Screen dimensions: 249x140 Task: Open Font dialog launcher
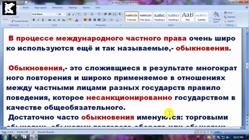80,25
